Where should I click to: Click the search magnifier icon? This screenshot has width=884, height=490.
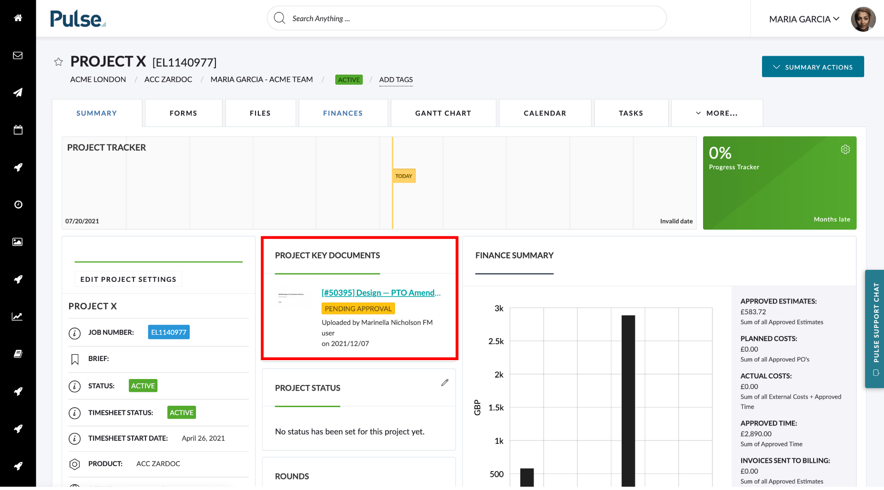click(279, 18)
